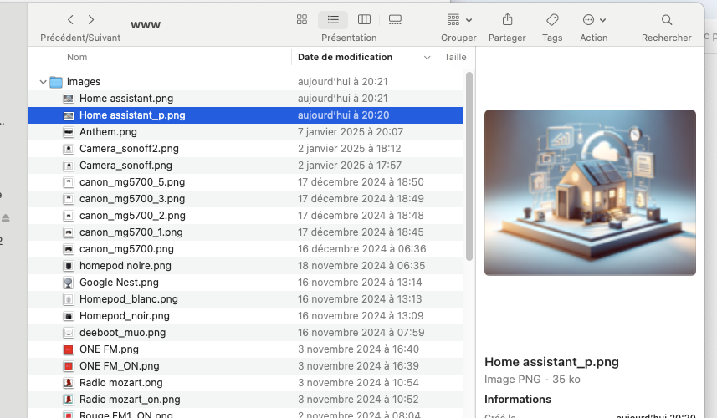Click the Rechercher magnifier

[667, 19]
